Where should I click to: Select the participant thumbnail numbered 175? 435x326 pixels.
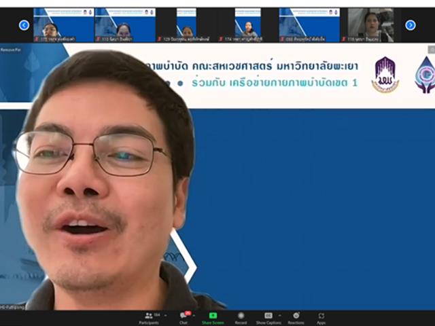pos(64,25)
